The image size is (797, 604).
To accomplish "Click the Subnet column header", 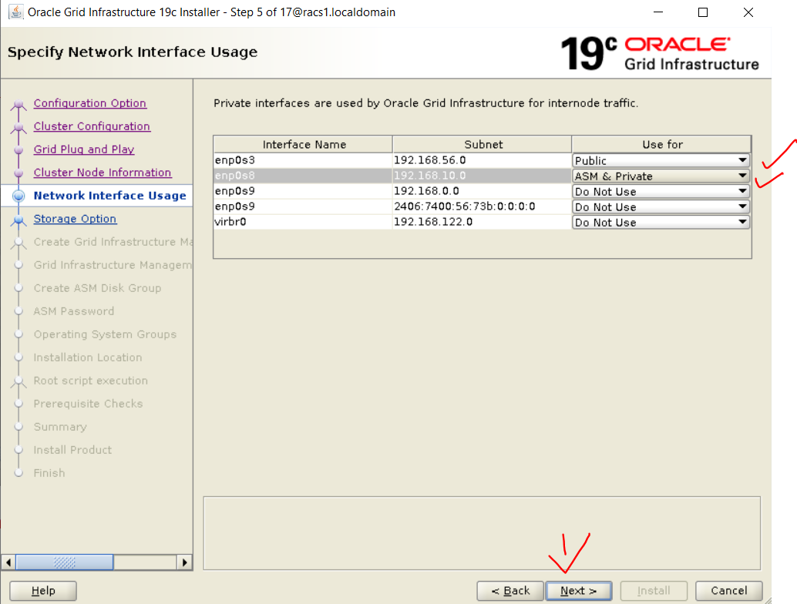I will tap(483, 144).
